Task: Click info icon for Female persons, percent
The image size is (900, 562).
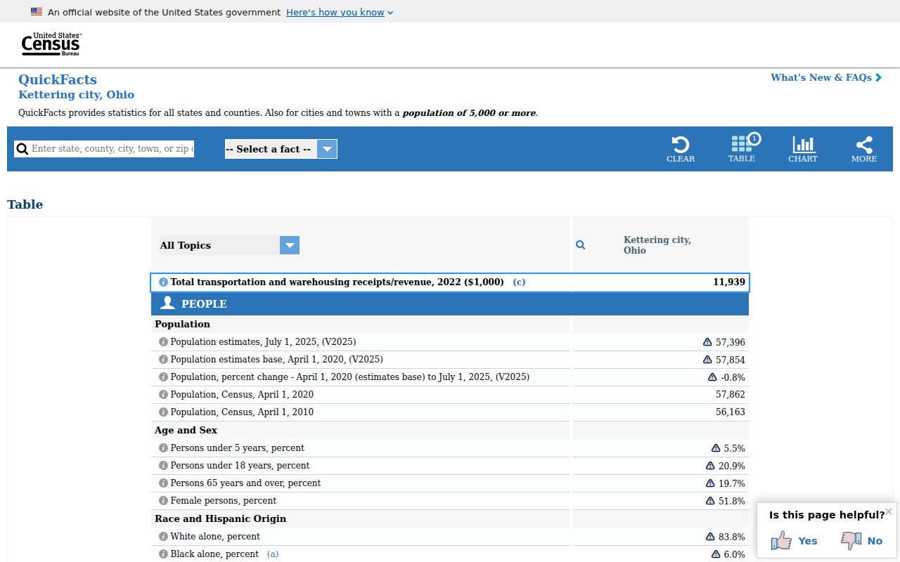Action: (163, 501)
